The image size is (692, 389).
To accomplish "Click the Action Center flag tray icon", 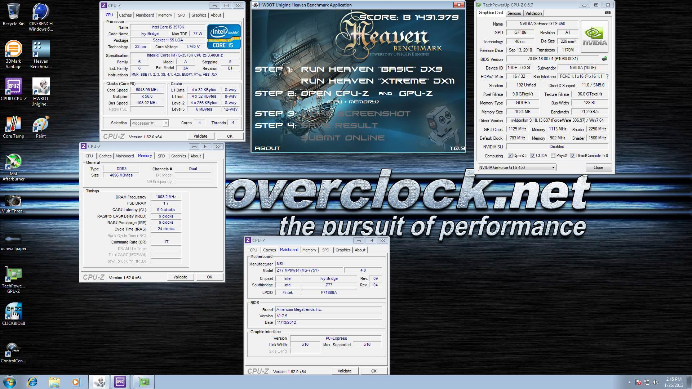I will 638,382.
